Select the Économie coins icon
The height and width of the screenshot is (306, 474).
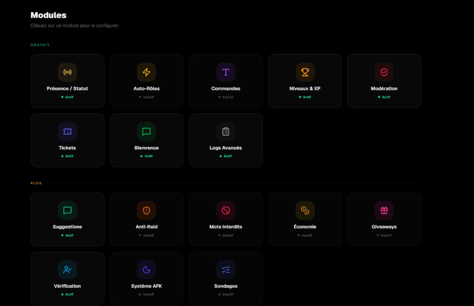(x=305, y=211)
